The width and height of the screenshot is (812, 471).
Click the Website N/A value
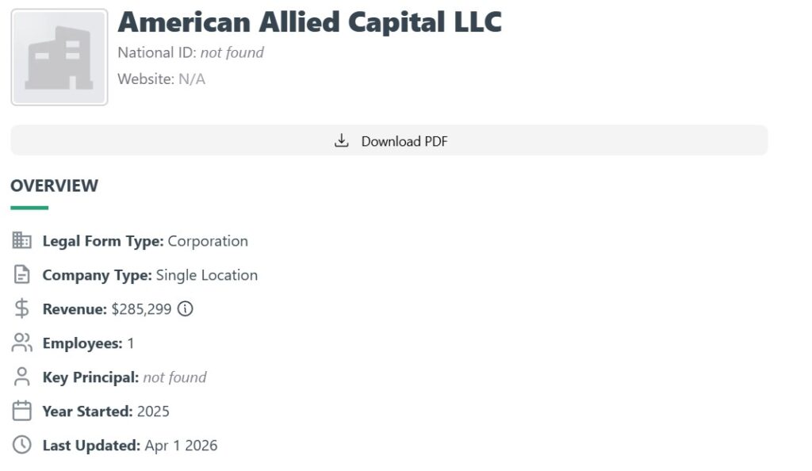pyautogui.click(x=191, y=78)
